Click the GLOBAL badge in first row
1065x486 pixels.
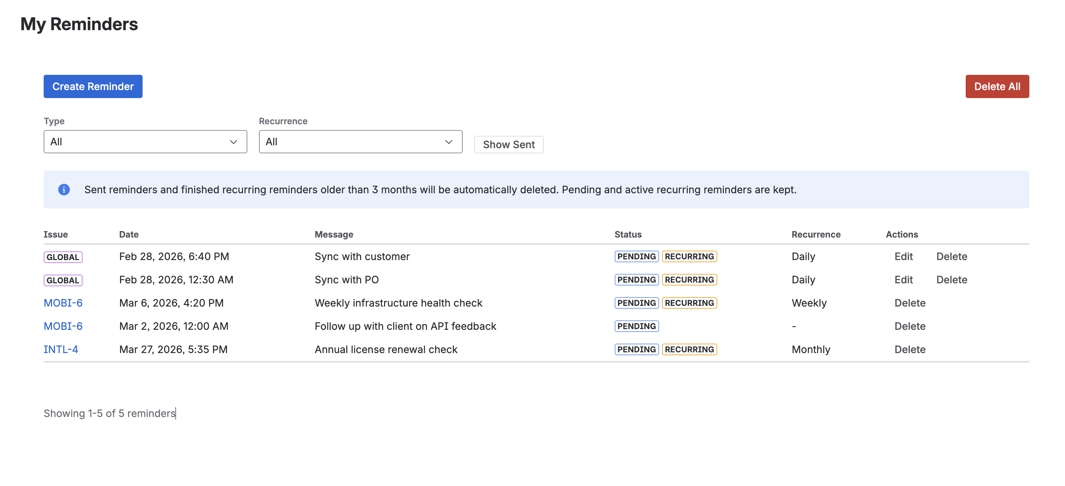point(63,257)
